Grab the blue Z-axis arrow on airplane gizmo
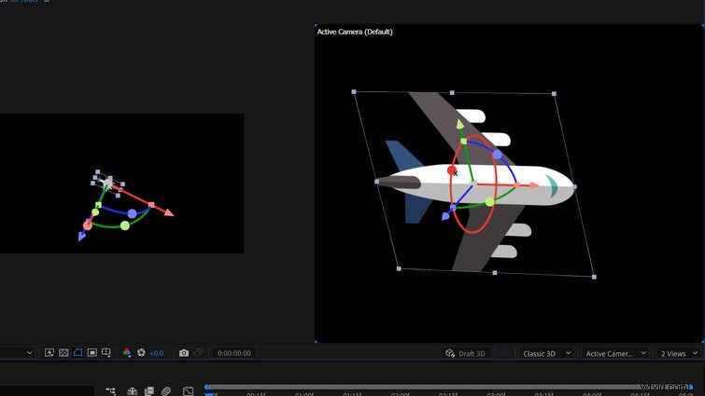This screenshot has width=705, height=396. point(445,216)
